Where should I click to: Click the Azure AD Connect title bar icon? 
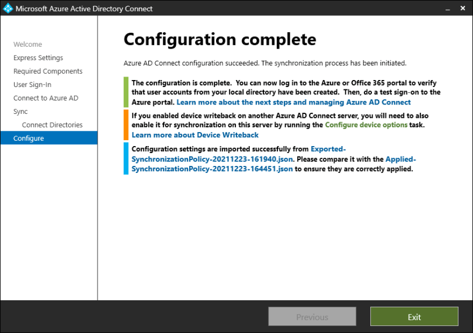coord(8,9)
